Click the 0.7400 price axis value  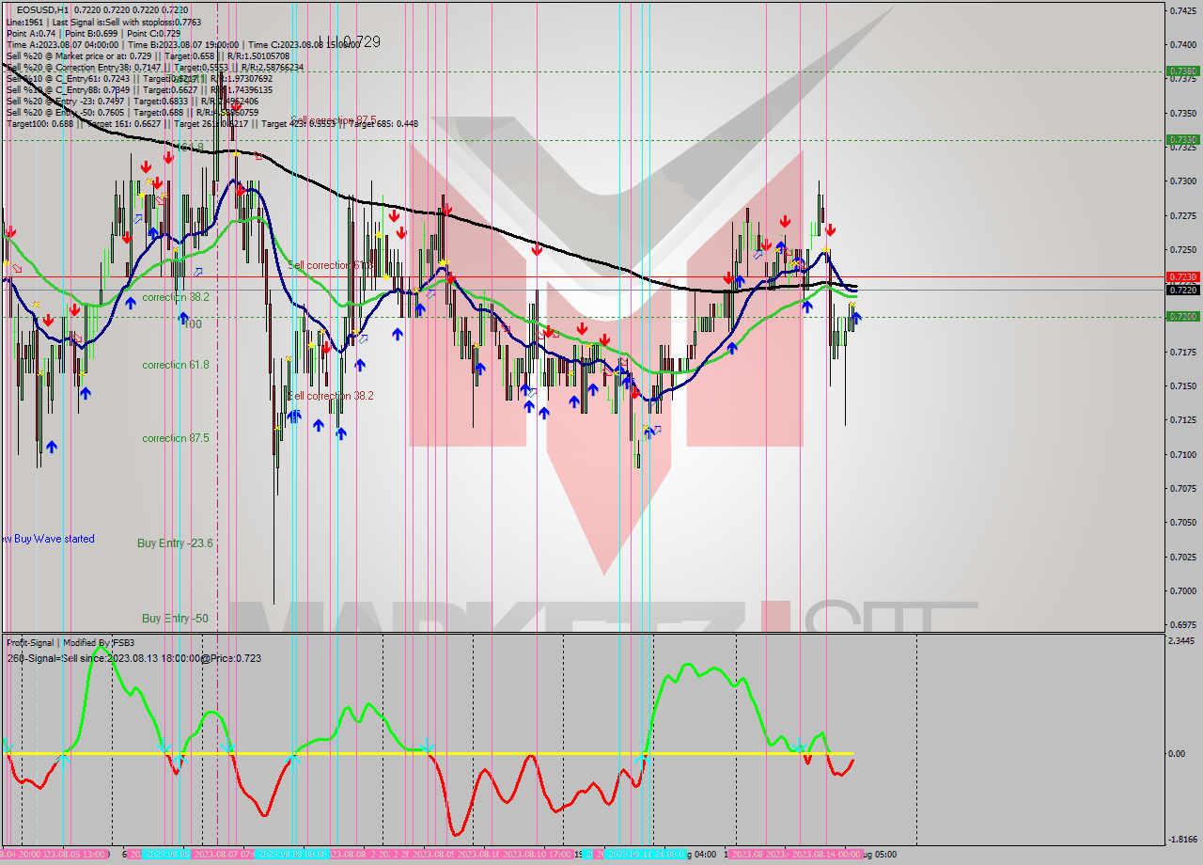click(x=1182, y=44)
